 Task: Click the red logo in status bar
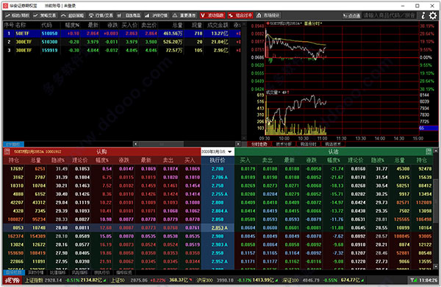(x=12, y=280)
